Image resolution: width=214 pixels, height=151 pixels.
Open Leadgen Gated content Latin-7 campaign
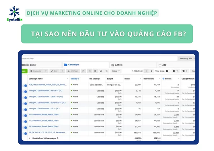(46, 97)
